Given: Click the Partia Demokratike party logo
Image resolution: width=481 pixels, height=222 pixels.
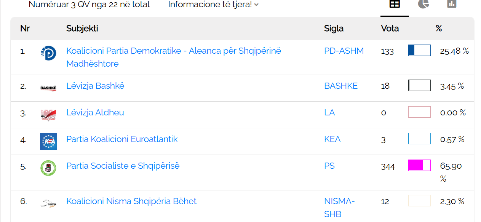Looking at the screenshot, I should (48, 53).
